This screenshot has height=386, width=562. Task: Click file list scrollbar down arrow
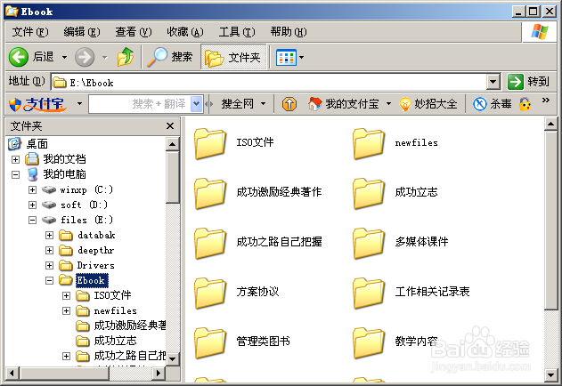(550, 375)
